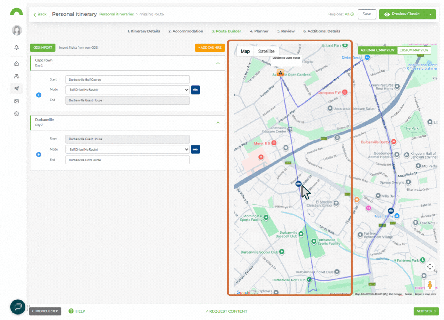Viewport: 444px width, 320px height.
Task: Go to the 4. Planner tab
Action: pos(259,31)
